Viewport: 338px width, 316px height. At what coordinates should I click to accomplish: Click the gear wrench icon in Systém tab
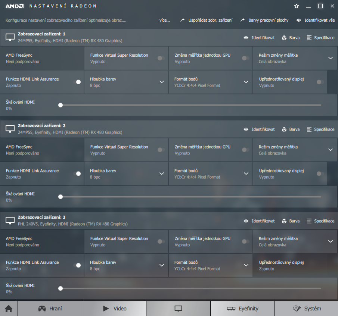[x=297, y=309]
